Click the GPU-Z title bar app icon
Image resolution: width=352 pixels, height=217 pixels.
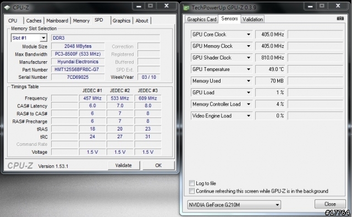[x=186, y=8]
